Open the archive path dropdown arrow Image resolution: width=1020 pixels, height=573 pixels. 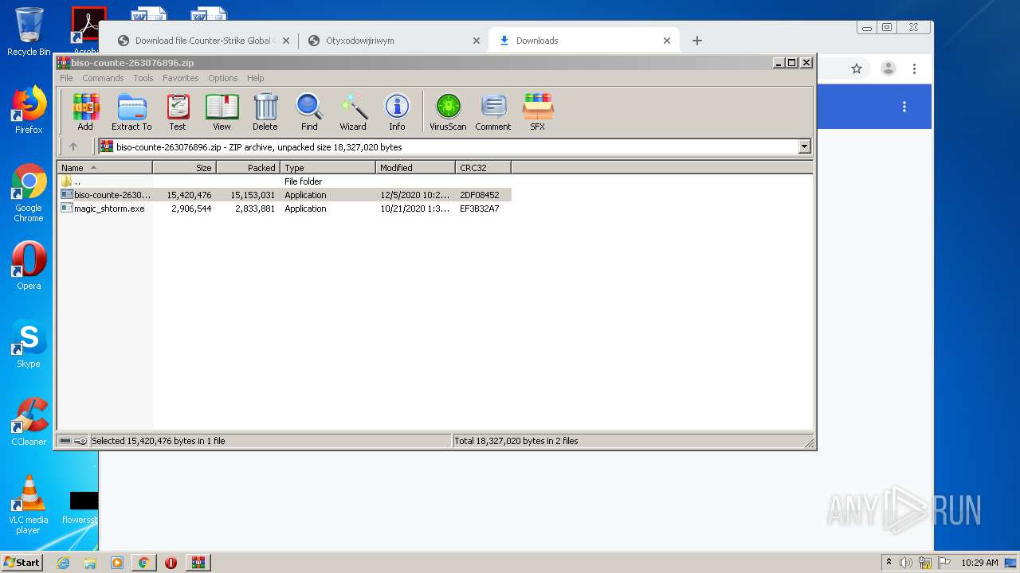(x=804, y=146)
